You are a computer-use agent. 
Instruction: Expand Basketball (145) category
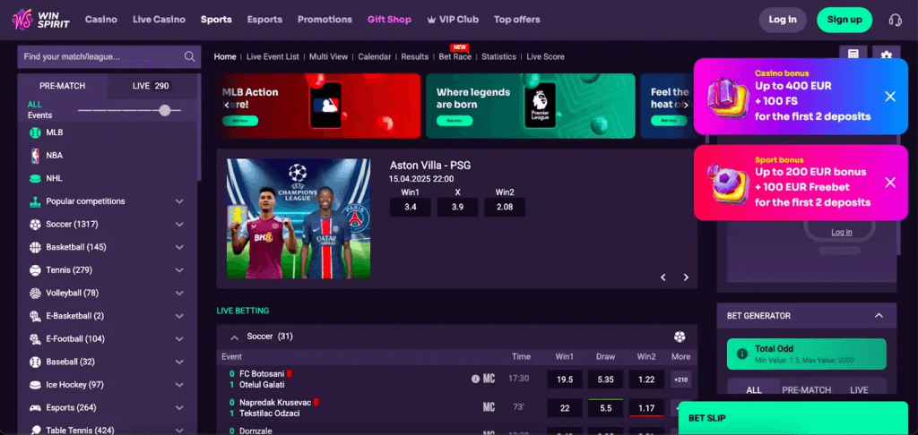click(x=179, y=247)
